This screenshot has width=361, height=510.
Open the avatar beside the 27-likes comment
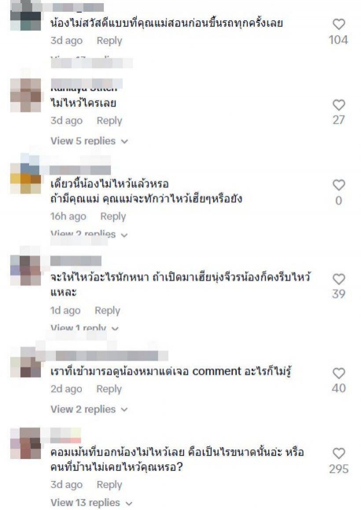tap(26, 95)
